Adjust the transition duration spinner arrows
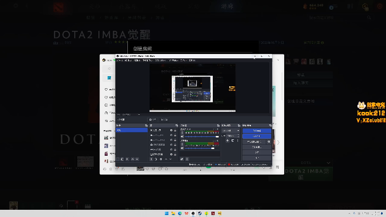This screenshot has height=217, width=386. point(238,136)
